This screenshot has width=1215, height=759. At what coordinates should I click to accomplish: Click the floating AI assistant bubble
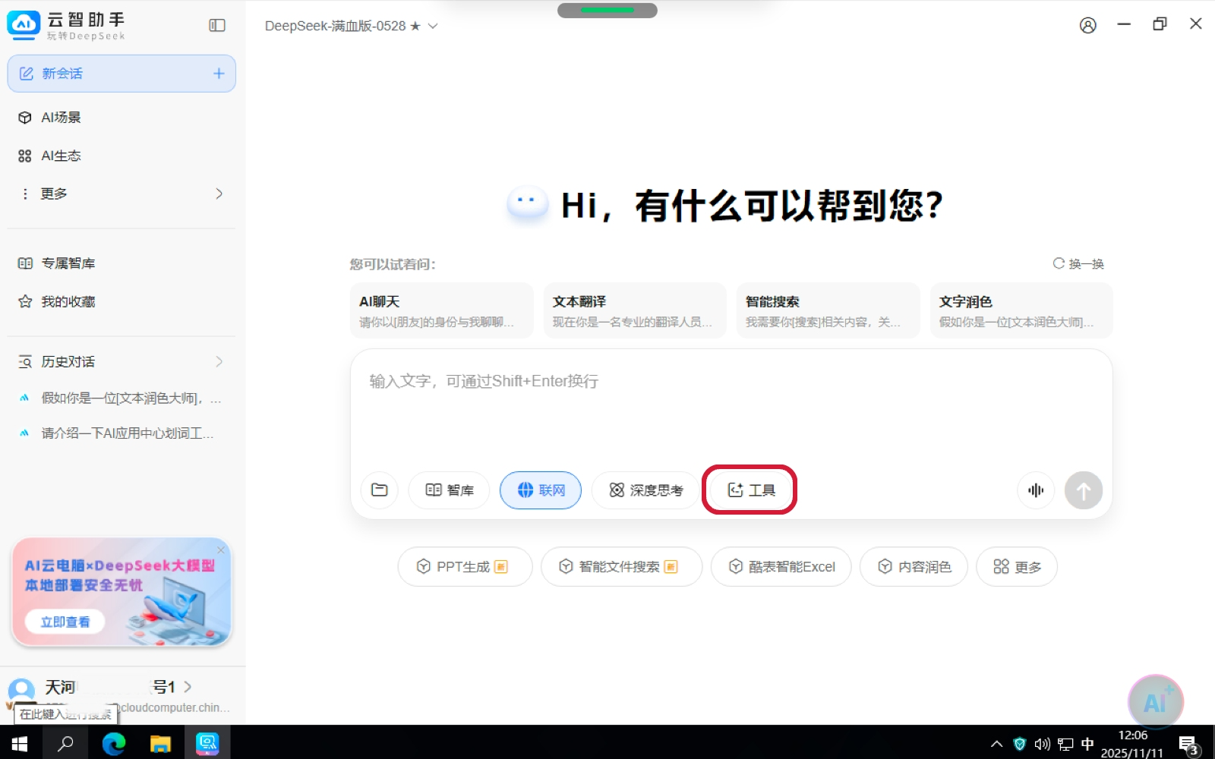coord(1156,702)
